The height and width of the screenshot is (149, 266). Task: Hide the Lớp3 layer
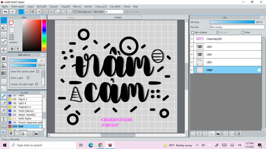(192, 62)
